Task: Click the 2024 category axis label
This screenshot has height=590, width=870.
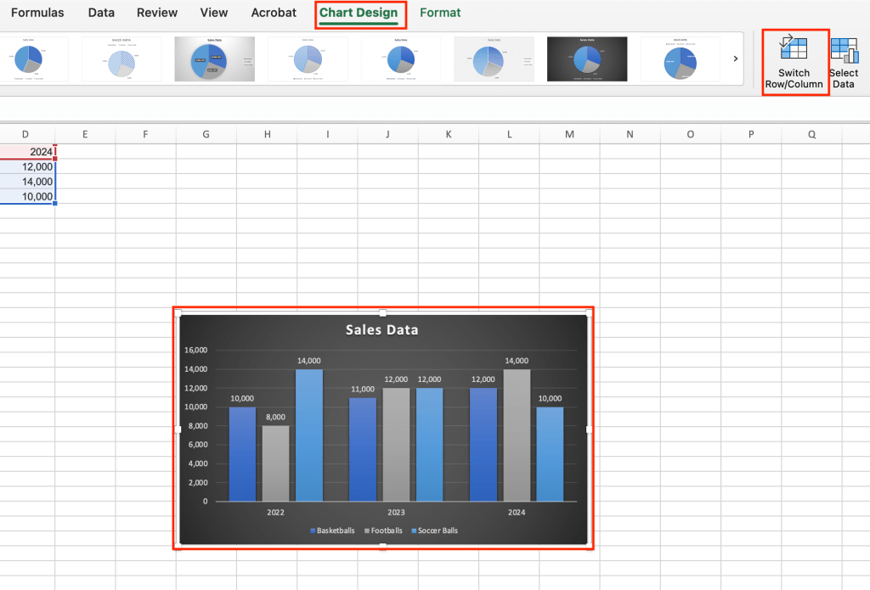Action: (x=517, y=513)
